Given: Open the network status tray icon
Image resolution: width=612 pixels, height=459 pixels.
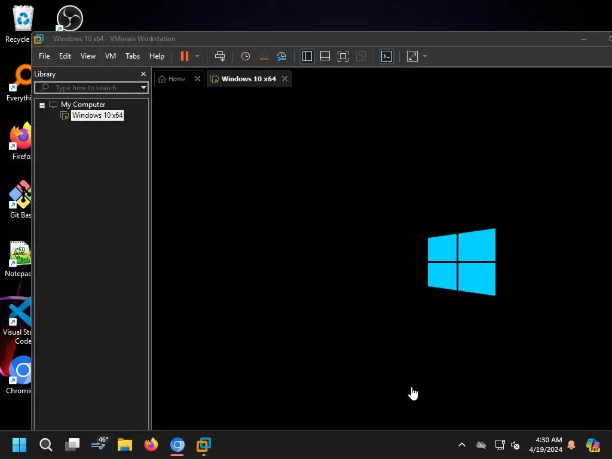Looking at the screenshot, I should pos(500,445).
